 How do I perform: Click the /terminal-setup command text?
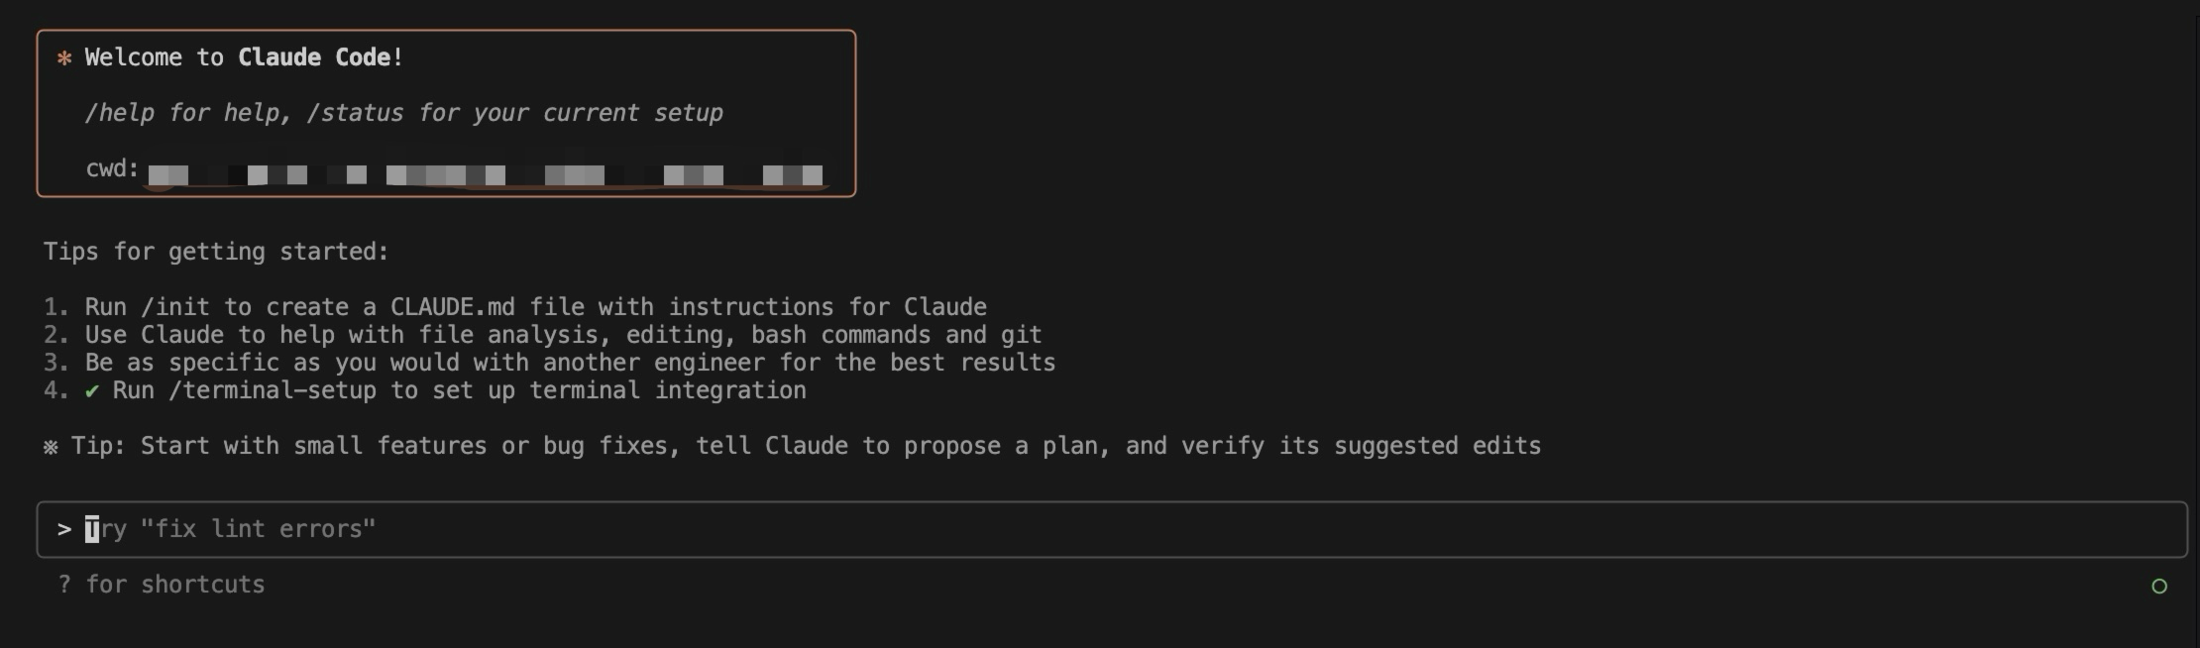click(x=273, y=390)
